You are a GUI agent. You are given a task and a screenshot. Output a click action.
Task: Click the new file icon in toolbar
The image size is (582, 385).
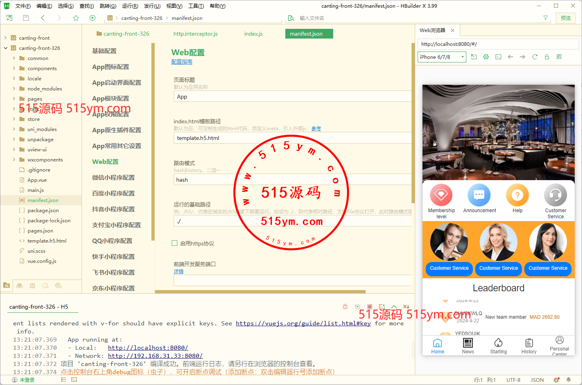point(9,18)
